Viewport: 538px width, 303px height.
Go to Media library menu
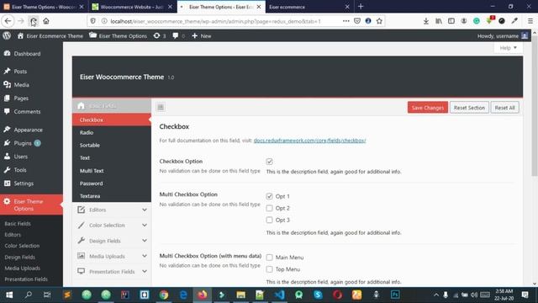tap(17, 84)
